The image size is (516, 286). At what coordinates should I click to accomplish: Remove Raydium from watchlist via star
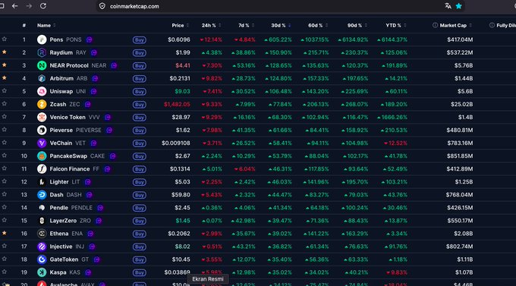coord(5,52)
